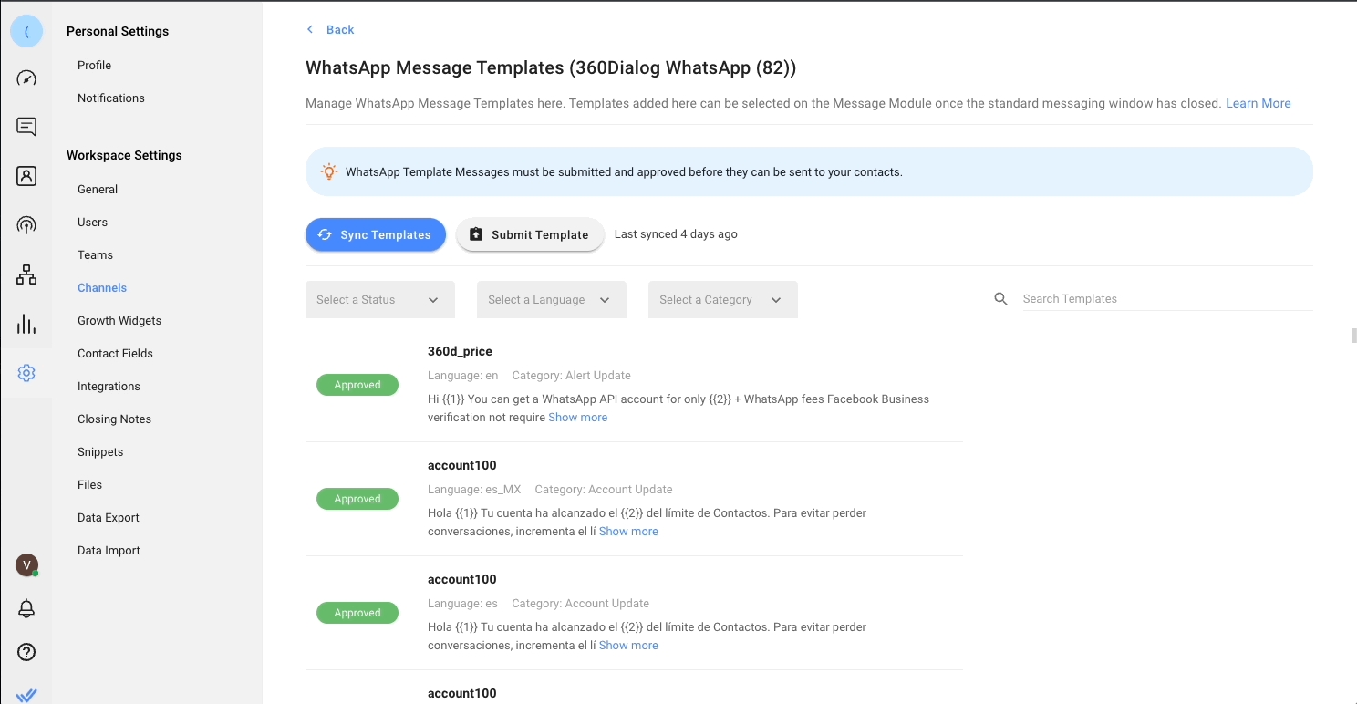Image resolution: width=1357 pixels, height=704 pixels.
Task: Click the Learn More link
Action: point(1258,104)
